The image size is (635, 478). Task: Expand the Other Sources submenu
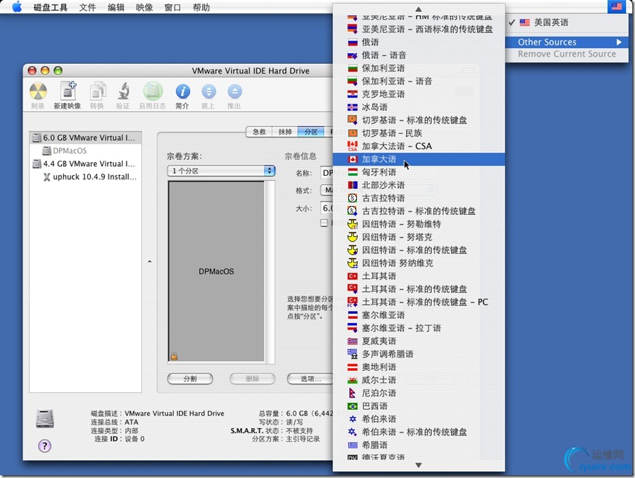click(569, 42)
